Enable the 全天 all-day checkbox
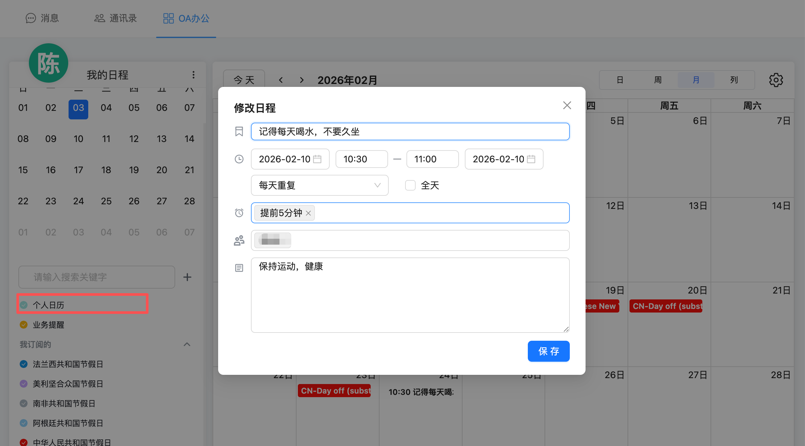 tap(410, 185)
